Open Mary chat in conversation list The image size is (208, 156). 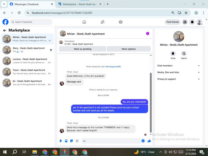pyautogui.click(x=27, y=50)
